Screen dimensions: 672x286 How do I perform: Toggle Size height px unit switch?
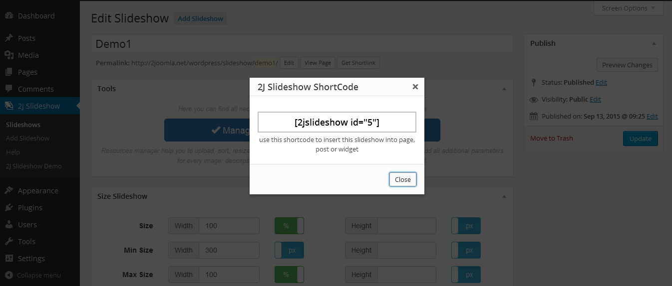click(466, 226)
